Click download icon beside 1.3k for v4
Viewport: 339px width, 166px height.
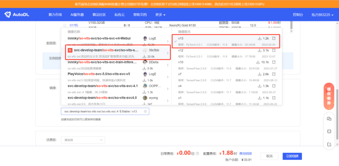tap(260, 86)
